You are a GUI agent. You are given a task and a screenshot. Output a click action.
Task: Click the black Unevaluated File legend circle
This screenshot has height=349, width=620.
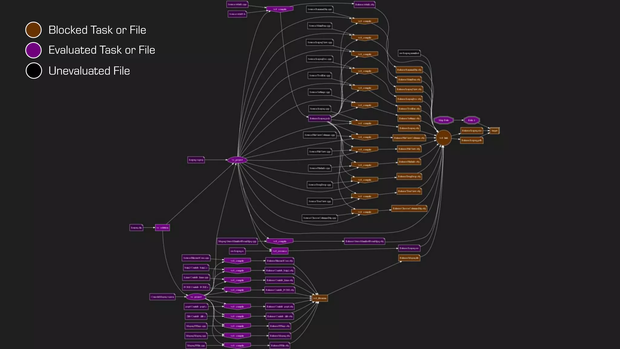coord(34,71)
